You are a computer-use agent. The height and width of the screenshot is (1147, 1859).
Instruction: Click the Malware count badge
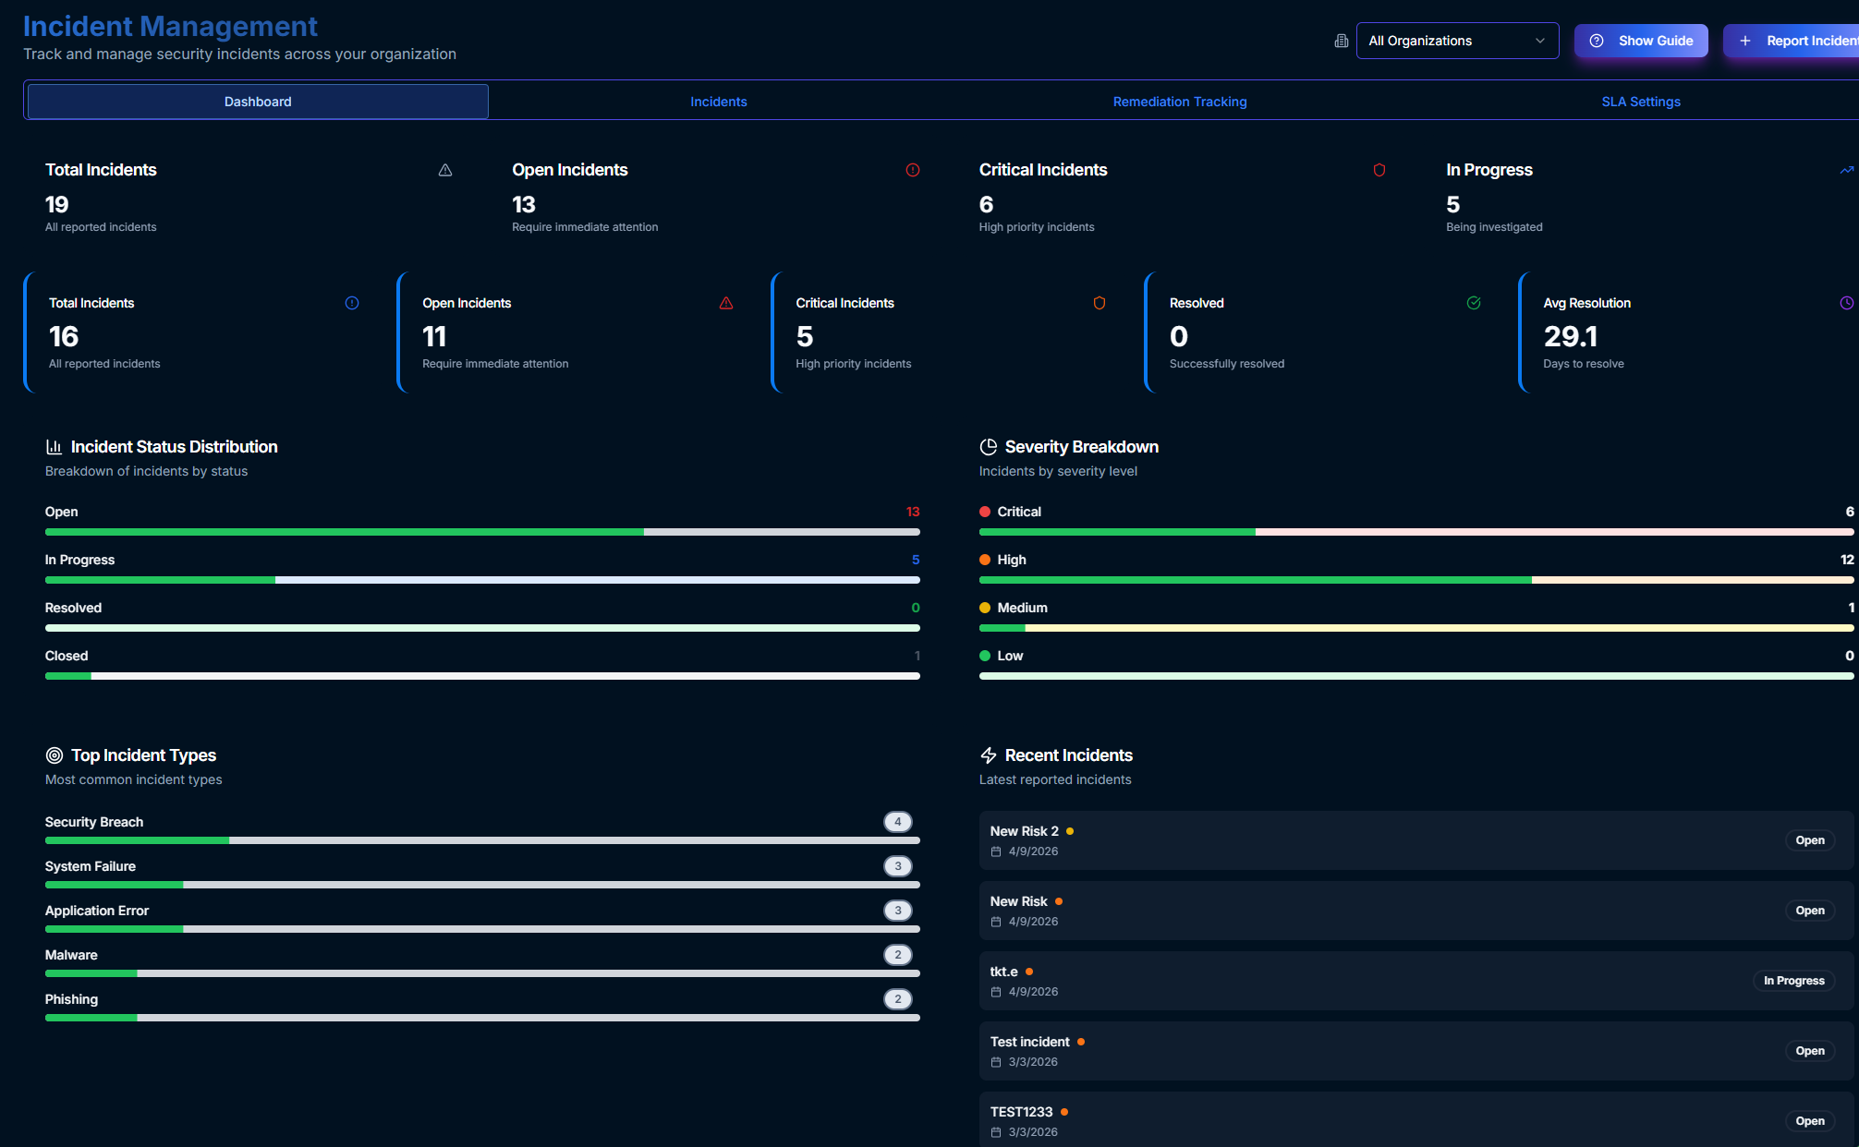click(898, 955)
